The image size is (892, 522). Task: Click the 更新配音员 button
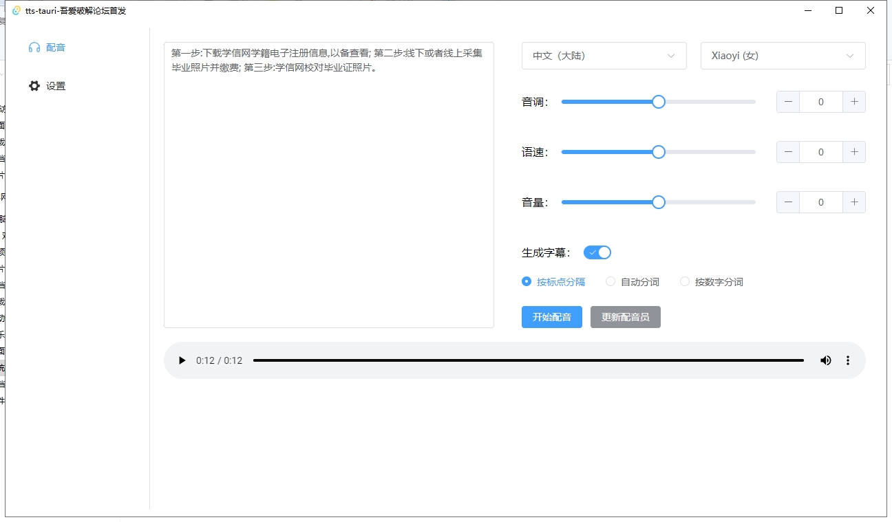click(625, 317)
